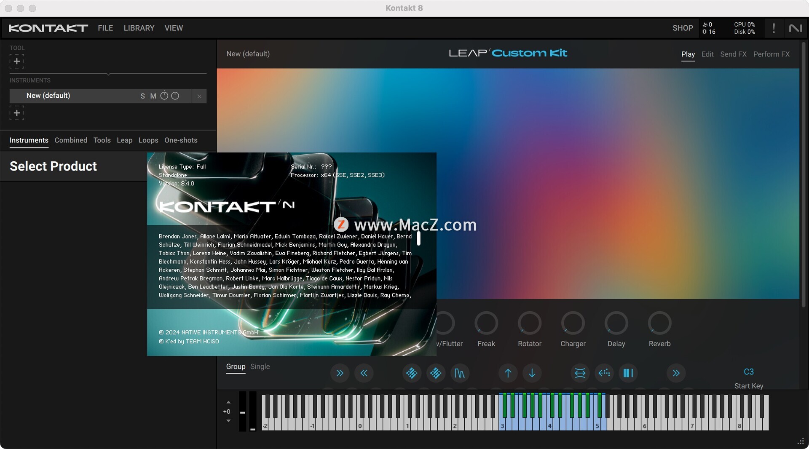Click the double-chevron backward icon

(364, 373)
